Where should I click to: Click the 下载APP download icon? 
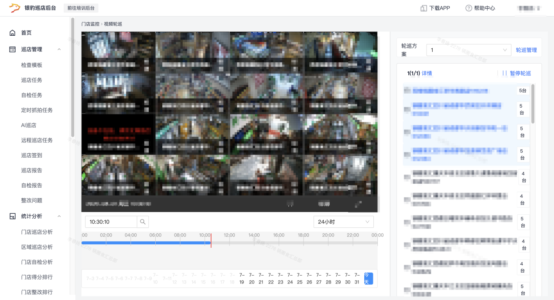[423, 8]
